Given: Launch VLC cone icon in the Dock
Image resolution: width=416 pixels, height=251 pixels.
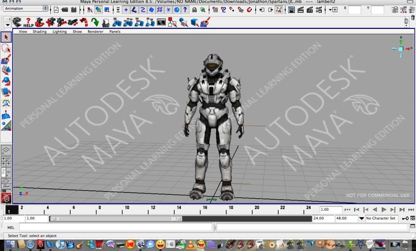Looking at the screenshot, I should [x=191, y=244].
